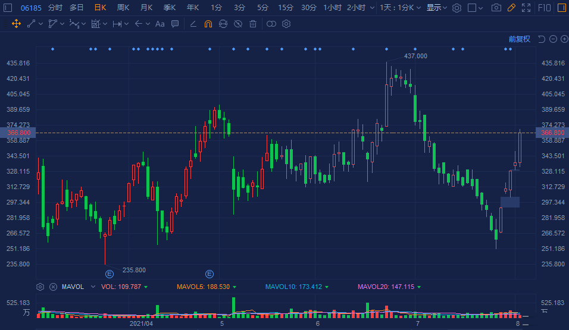Screen dimensions: 569x330
Task: Switch to the 分时 chart tab
Action: point(55,8)
